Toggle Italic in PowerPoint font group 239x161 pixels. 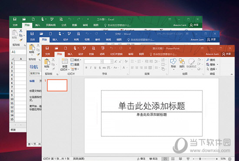91,68
